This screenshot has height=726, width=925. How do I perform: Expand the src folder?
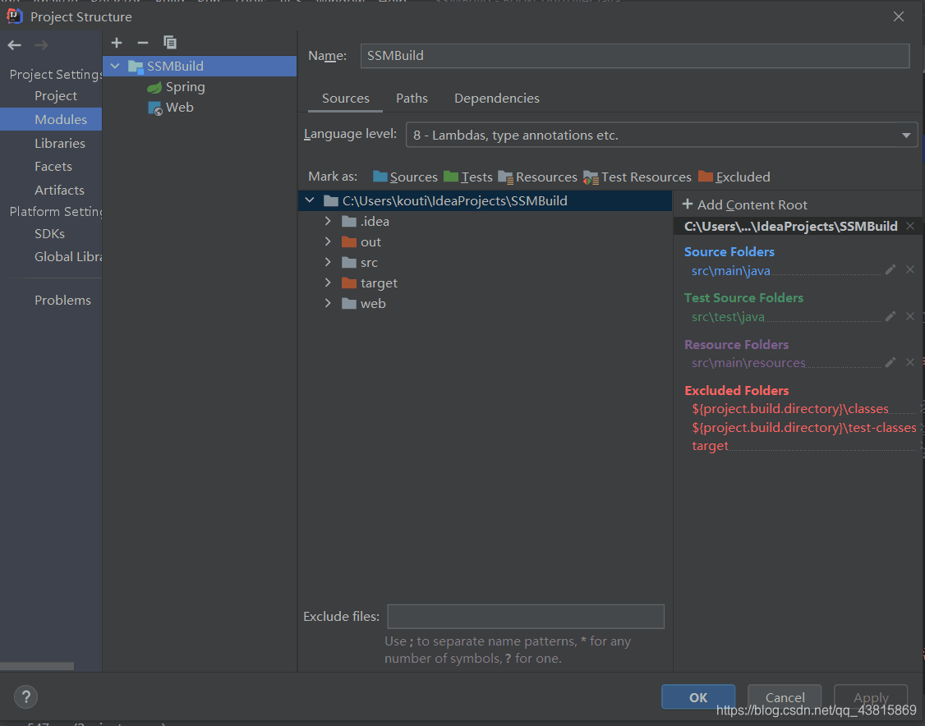pos(328,262)
